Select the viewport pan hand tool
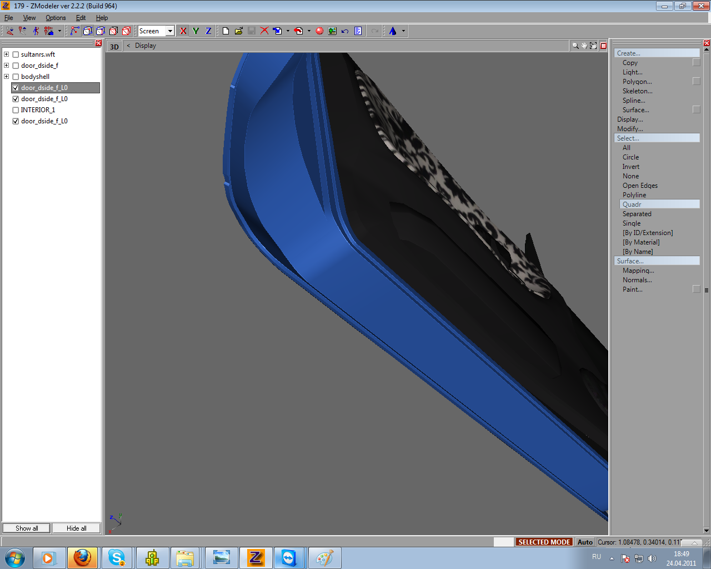The image size is (711, 569). point(584,46)
